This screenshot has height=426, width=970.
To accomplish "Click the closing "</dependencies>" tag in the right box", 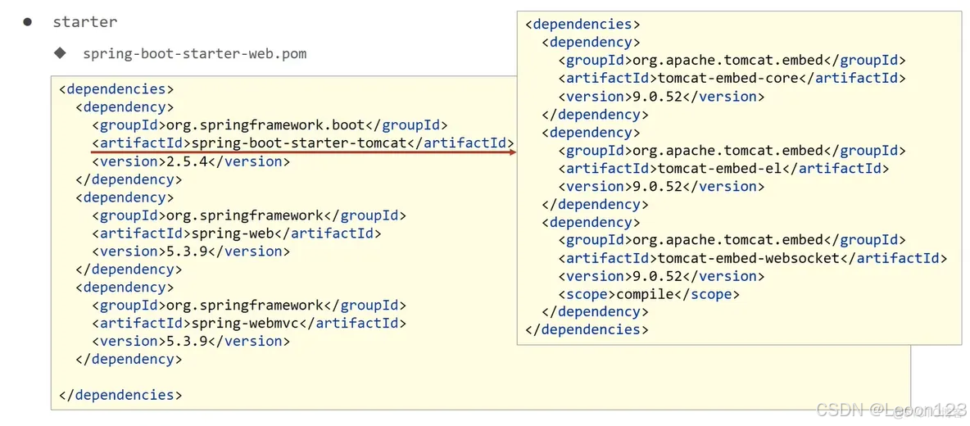I will point(587,329).
